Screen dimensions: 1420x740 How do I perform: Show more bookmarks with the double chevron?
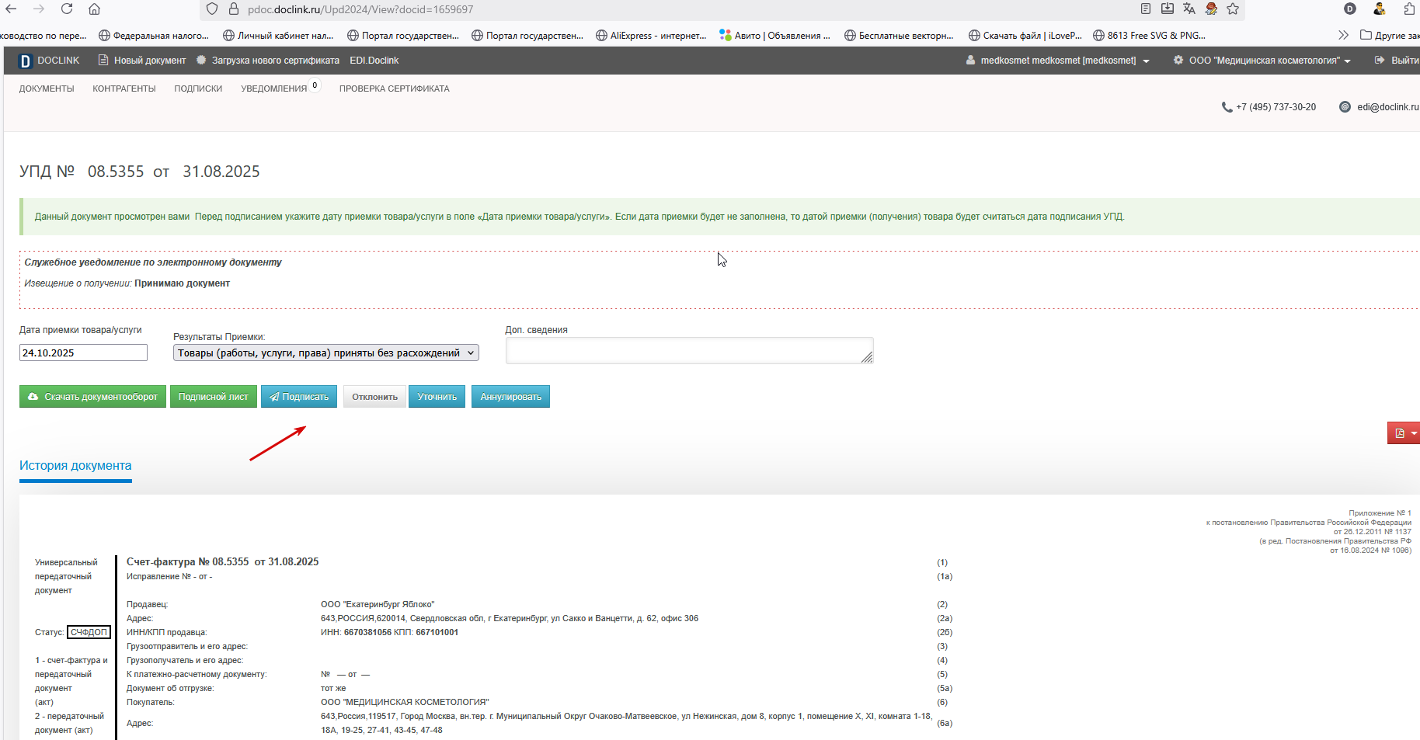click(x=1343, y=35)
